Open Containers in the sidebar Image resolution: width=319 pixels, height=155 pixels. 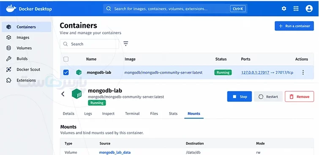click(27, 27)
